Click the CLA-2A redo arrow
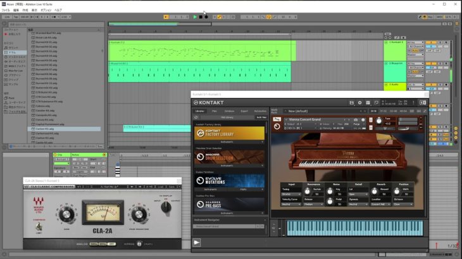The width and height of the screenshot is (462, 259). pyautogui.click(x=87, y=187)
